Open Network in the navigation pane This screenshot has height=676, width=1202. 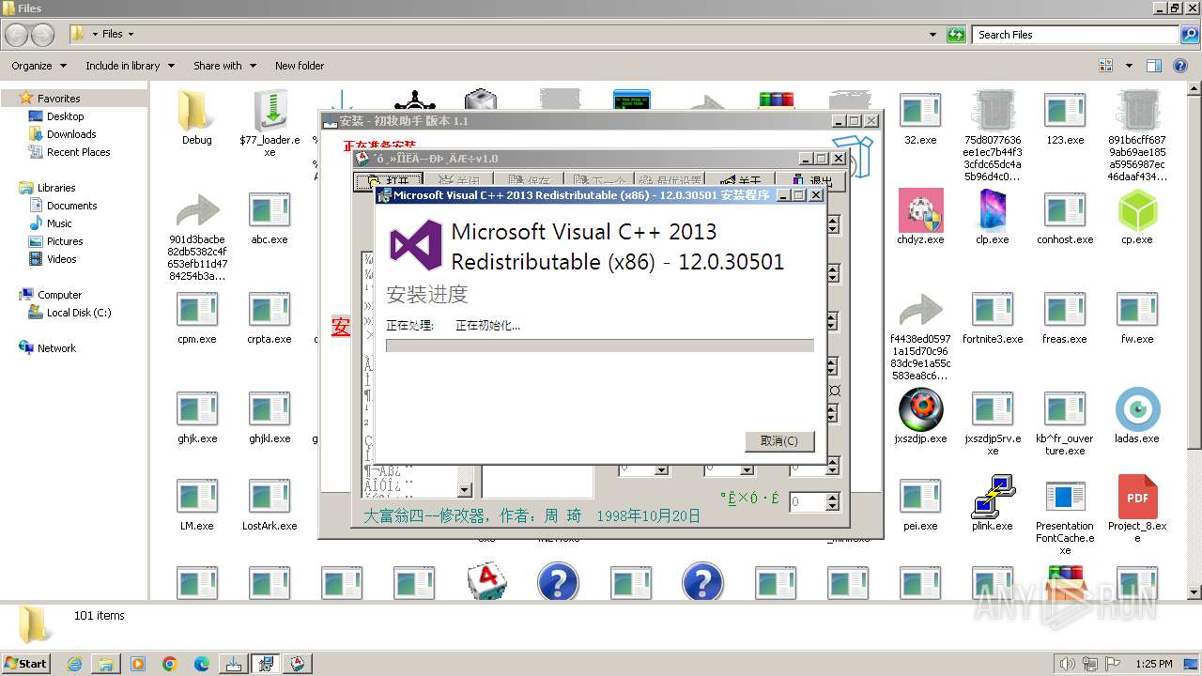(56, 348)
